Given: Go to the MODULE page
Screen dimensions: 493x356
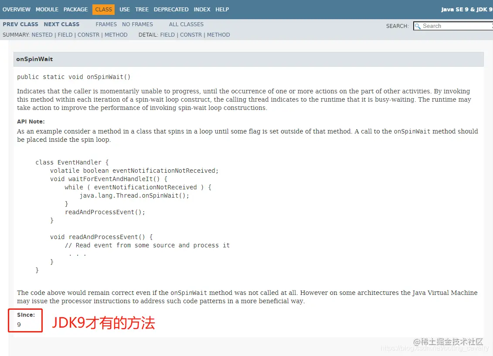Looking at the screenshot, I should 47,10.
